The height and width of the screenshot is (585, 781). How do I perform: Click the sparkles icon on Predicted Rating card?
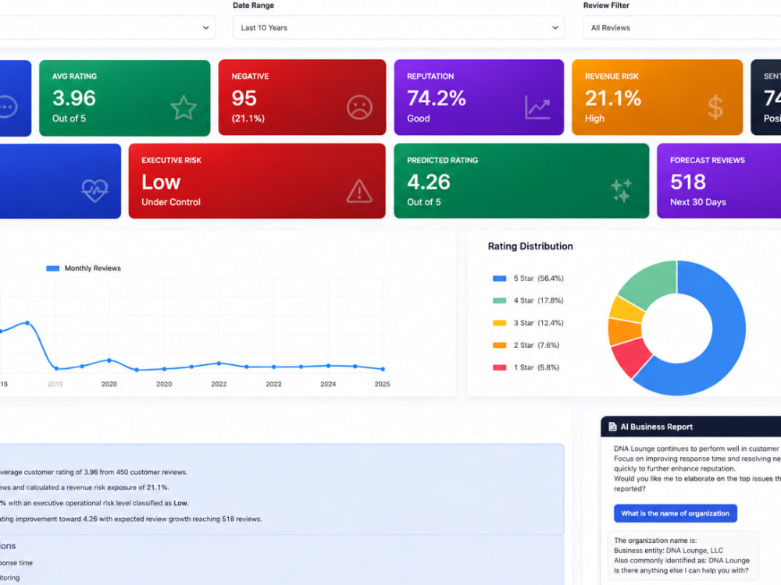coord(621,190)
